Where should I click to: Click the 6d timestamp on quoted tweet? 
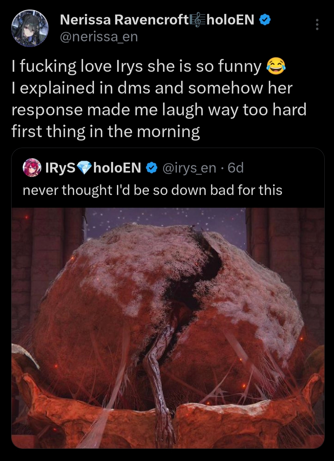point(235,168)
